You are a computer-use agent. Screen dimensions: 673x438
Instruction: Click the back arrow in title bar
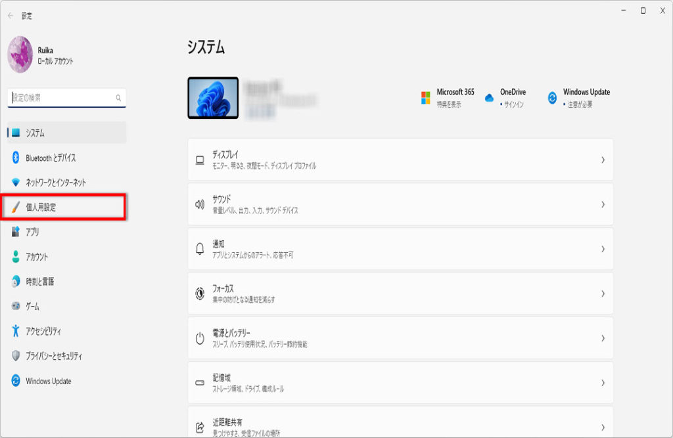pyautogui.click(x=11, y=15)
